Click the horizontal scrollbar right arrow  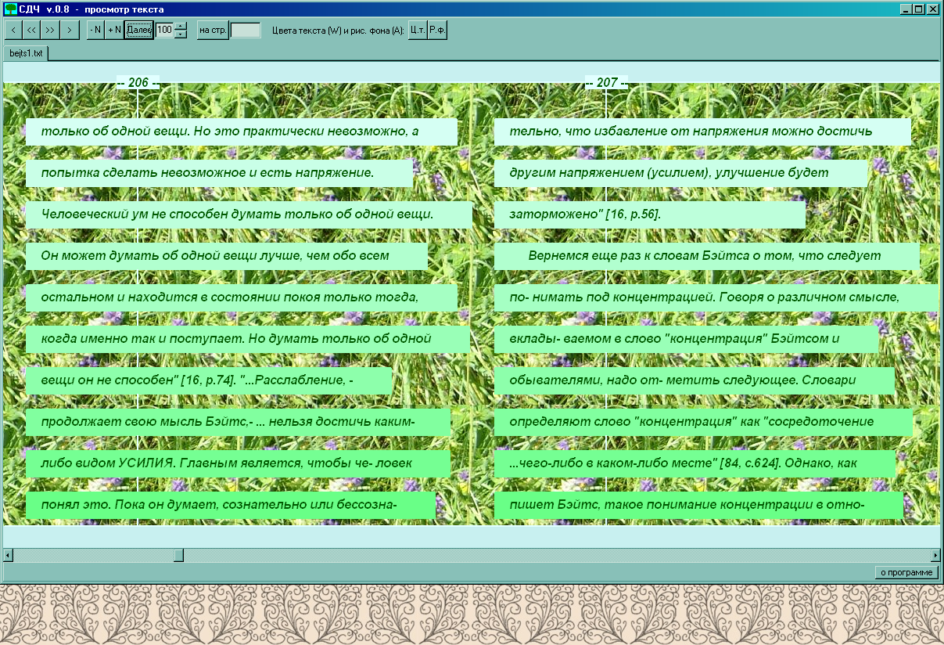(935, 555)
